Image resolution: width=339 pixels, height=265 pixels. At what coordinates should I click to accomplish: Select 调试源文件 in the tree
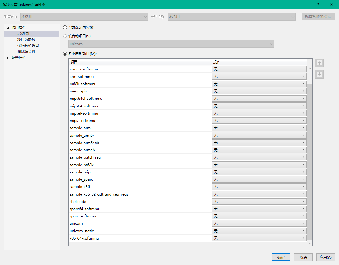coord(26,52)
